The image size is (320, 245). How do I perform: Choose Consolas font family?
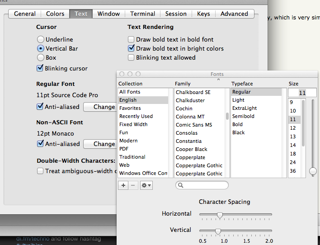coord(200,133)
